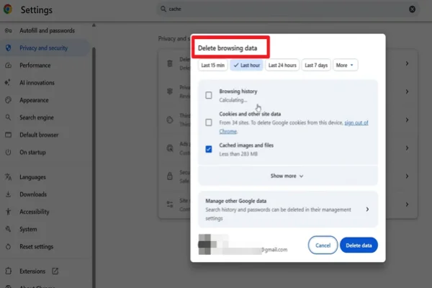432x288 pixels.
Task: Click the Accessibility person icon
Action: pyautogui.click(x=8, y=212)
